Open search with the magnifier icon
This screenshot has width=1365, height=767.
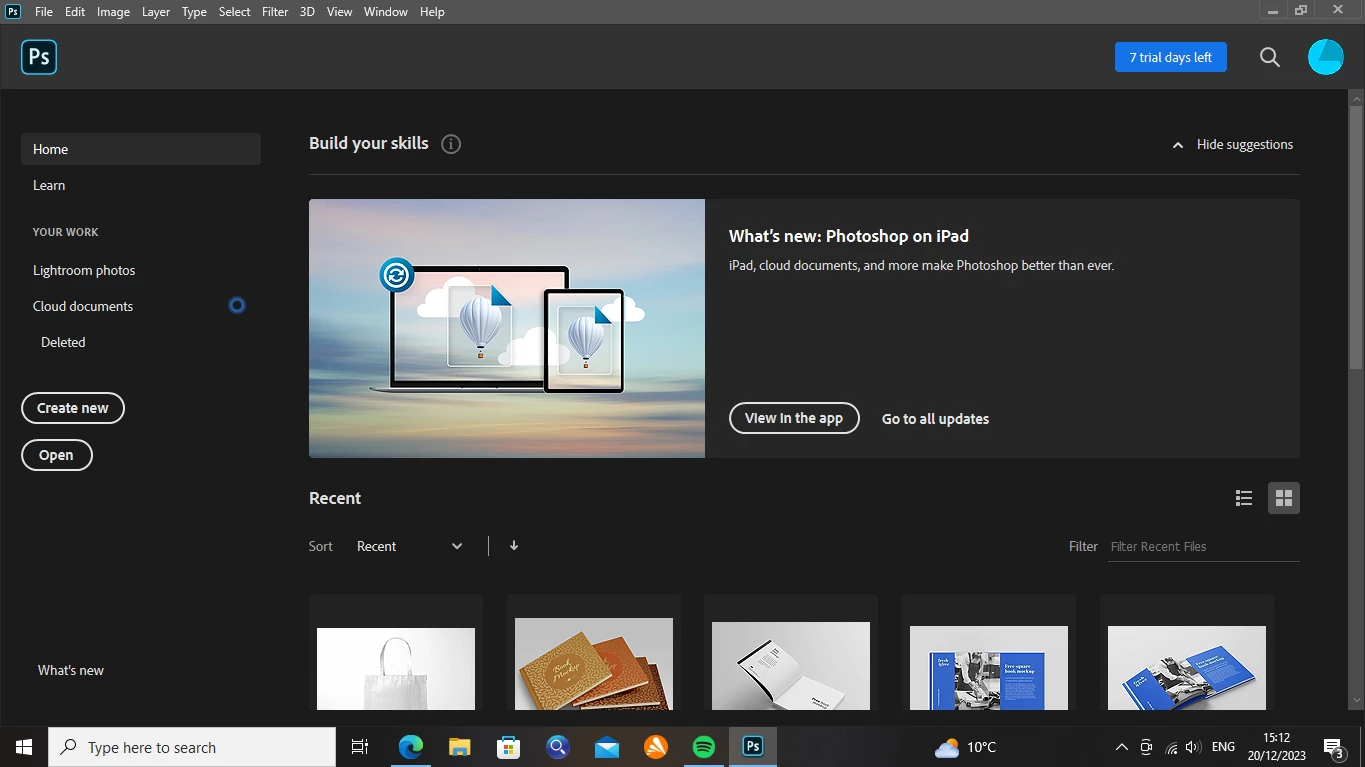pos(1270,57)
